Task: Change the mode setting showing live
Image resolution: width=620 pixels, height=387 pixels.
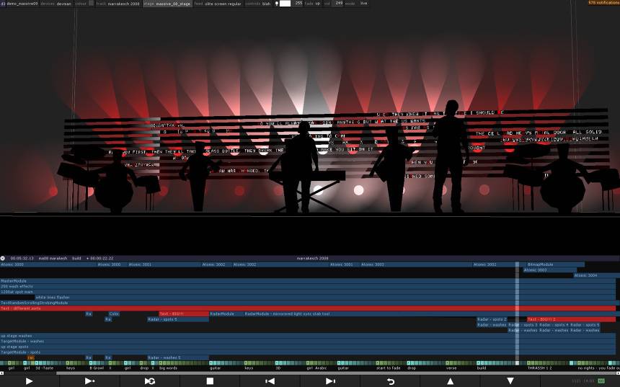Action: pos(357,3)
